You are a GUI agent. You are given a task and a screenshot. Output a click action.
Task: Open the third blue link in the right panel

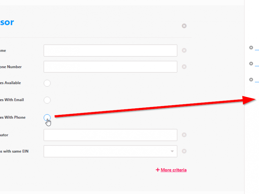click(257, 82)
